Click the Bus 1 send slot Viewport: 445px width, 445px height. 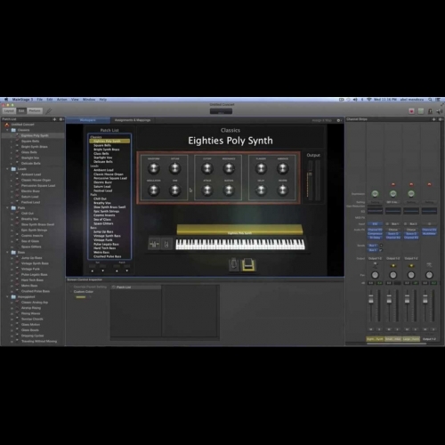point(373,246)
